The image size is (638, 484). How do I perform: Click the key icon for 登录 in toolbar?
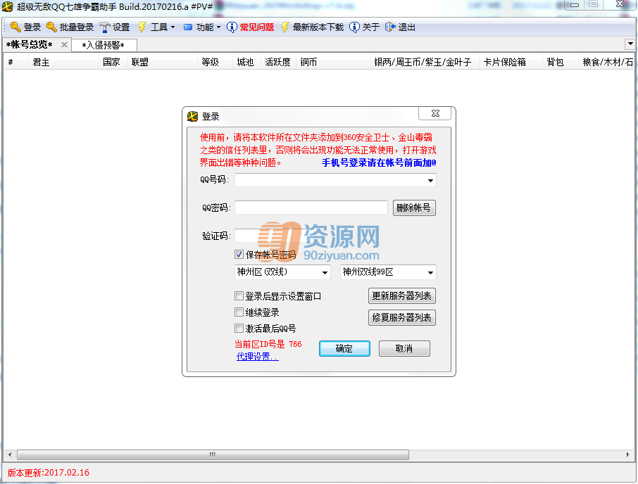point(15,27)
